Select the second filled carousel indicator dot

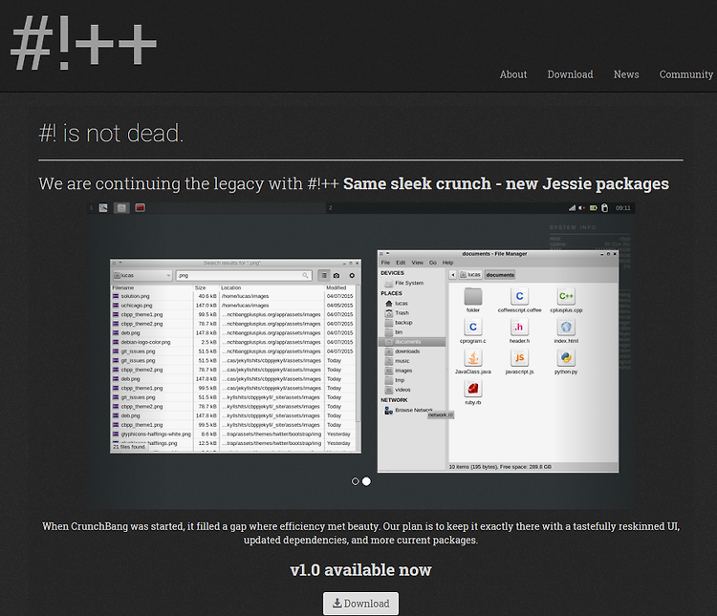click(x=367, y=481)
